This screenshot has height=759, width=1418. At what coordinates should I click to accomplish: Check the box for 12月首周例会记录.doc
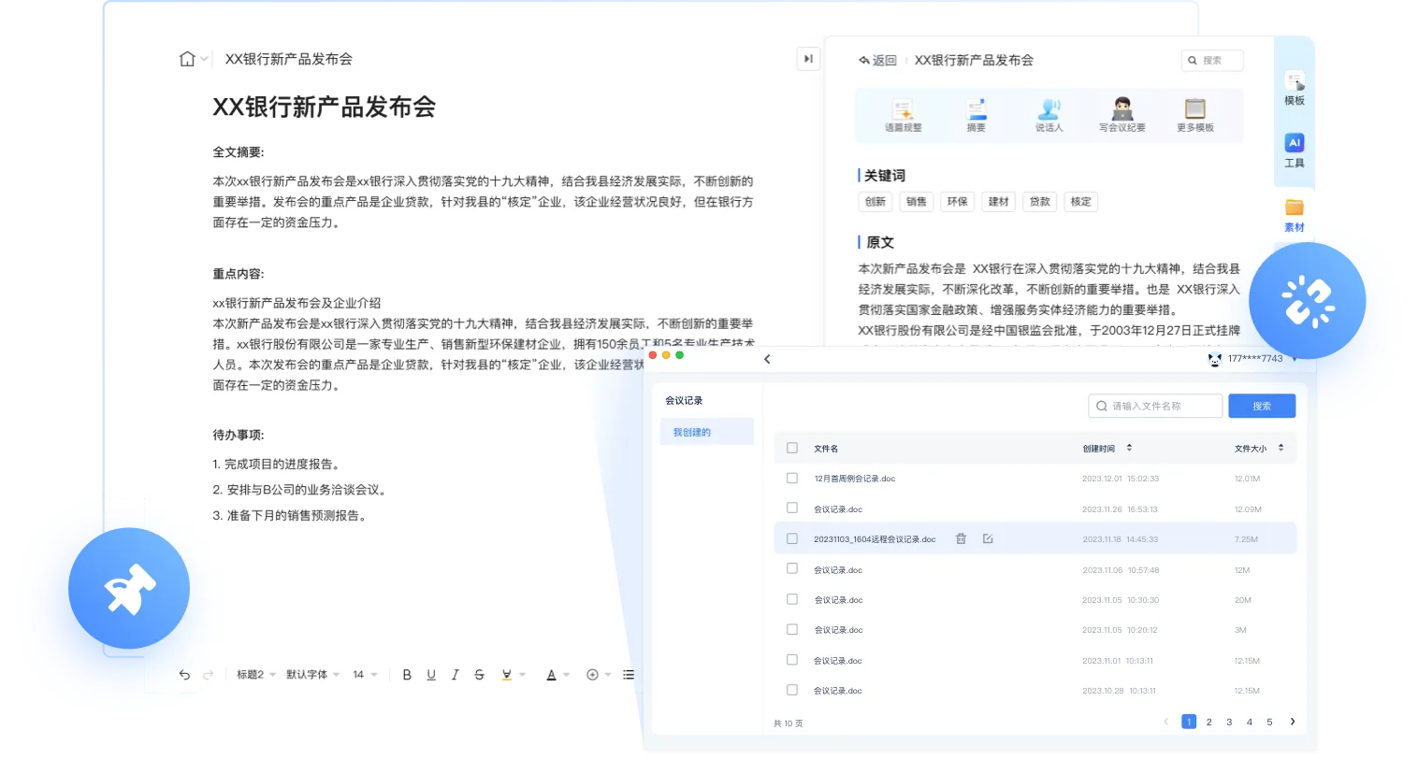(x=792, y=478)
